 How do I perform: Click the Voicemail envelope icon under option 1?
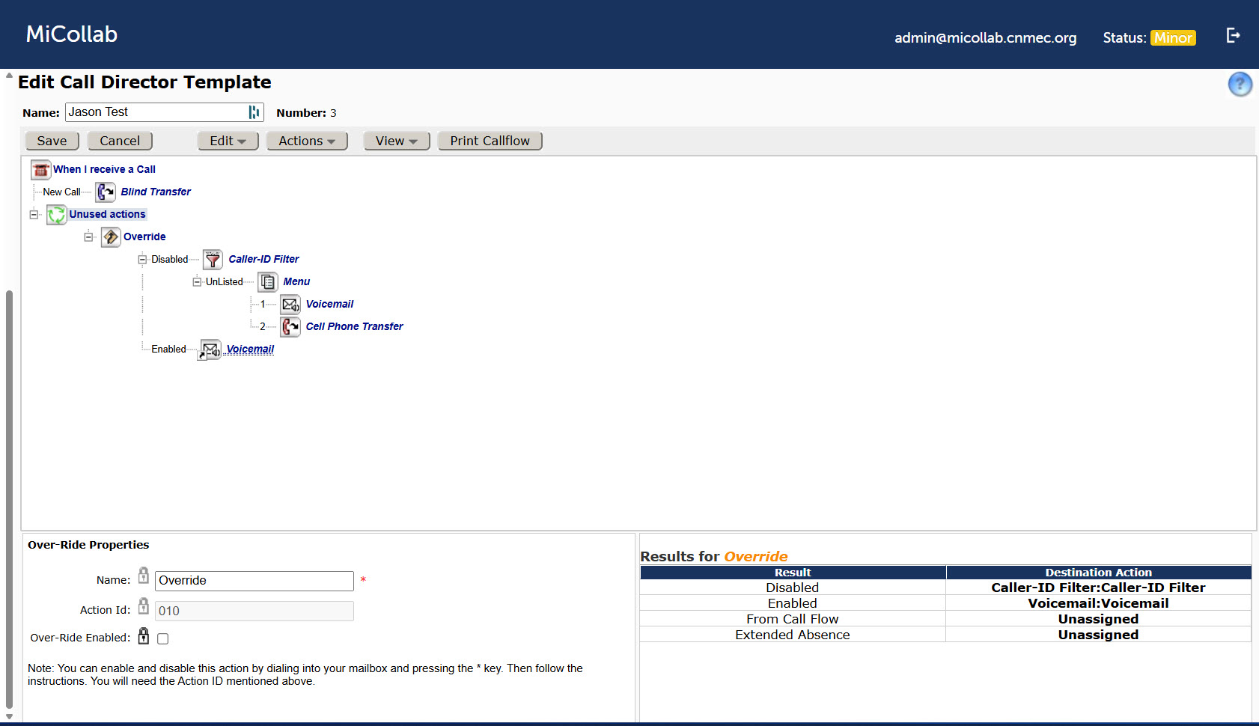[x=290, y=304]
